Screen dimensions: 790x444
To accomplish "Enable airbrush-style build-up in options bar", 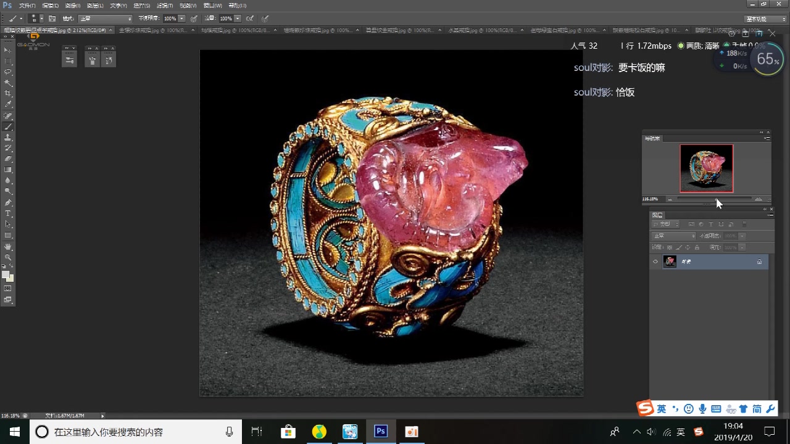I will (x=250, y=19).
